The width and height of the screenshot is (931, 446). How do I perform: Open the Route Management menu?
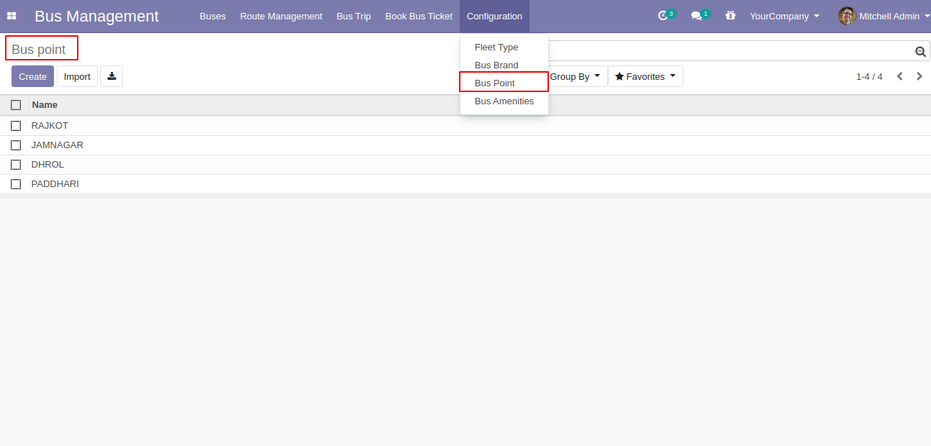(x=281, y=16)
